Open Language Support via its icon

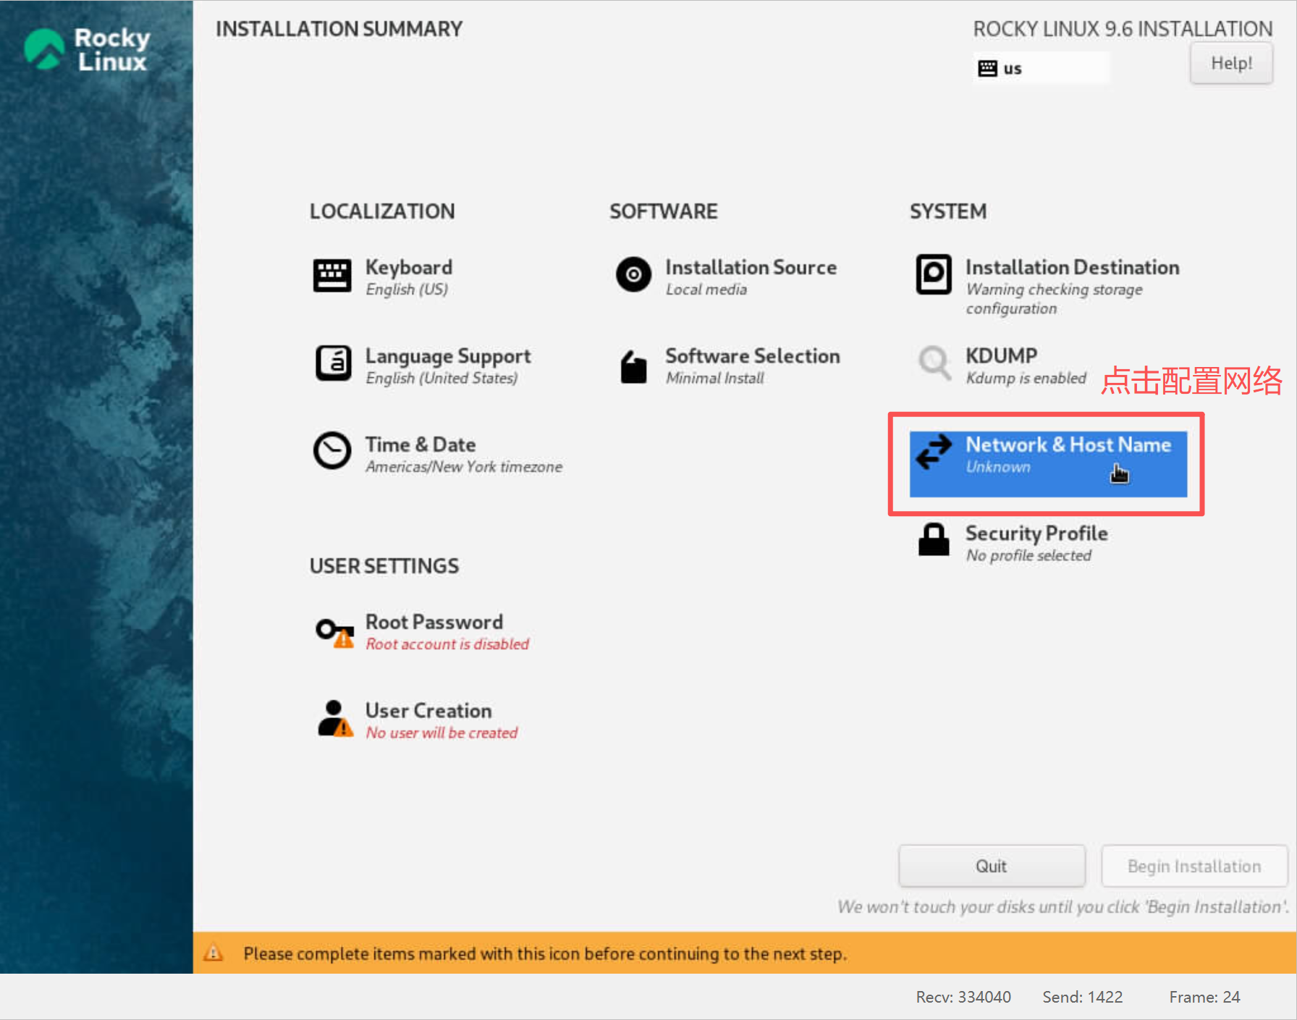(x=333, y=363)
